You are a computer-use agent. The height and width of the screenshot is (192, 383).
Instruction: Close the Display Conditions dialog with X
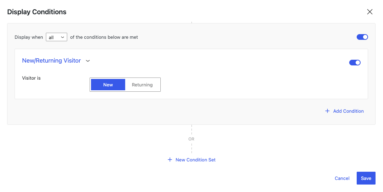click(x=369, y=12)
